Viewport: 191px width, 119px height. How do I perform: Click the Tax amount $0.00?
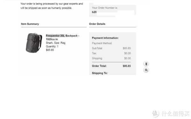coord(127,53)
